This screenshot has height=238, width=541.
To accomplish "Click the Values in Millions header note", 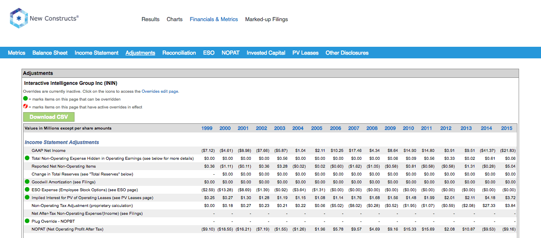I will click(x=68, y=128).
